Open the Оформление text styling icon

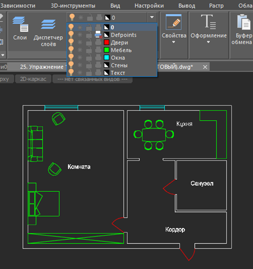pyautogui.click(x=208, y=22)
